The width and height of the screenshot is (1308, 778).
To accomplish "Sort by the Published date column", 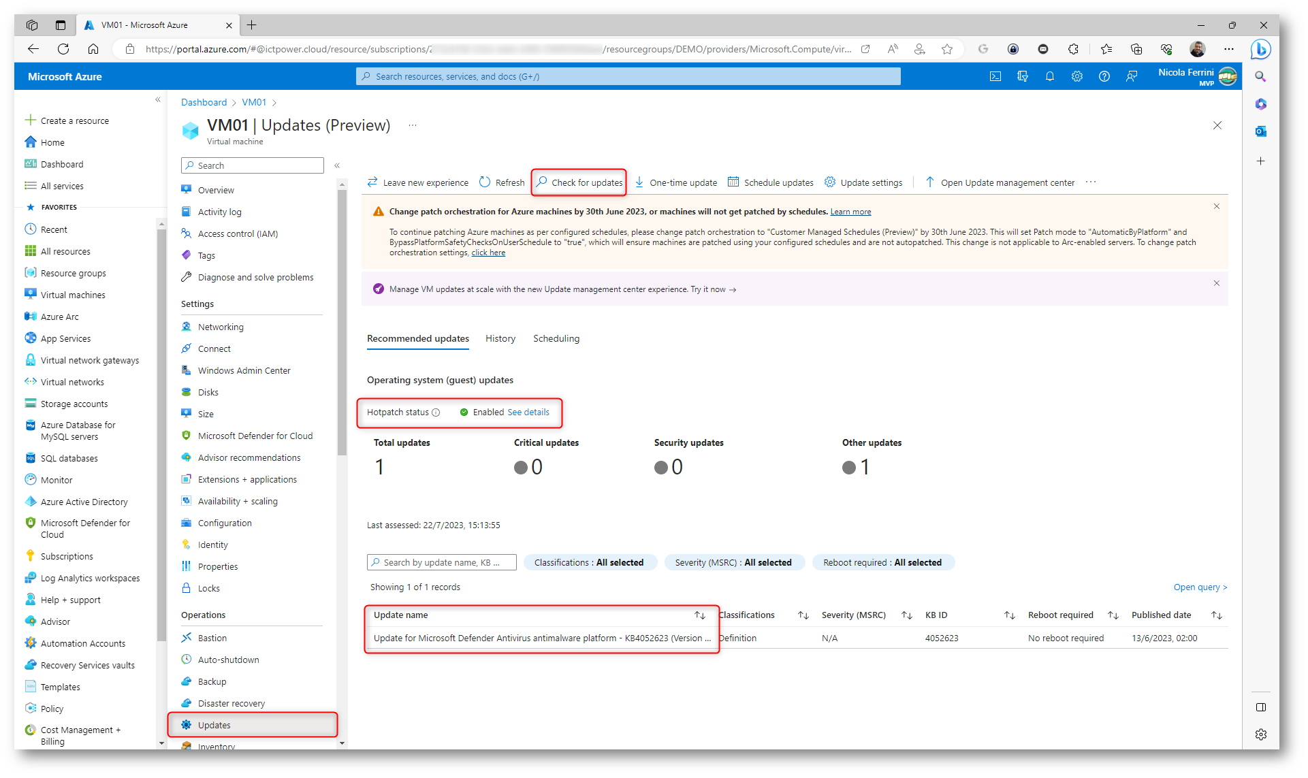I will 1217,615.
